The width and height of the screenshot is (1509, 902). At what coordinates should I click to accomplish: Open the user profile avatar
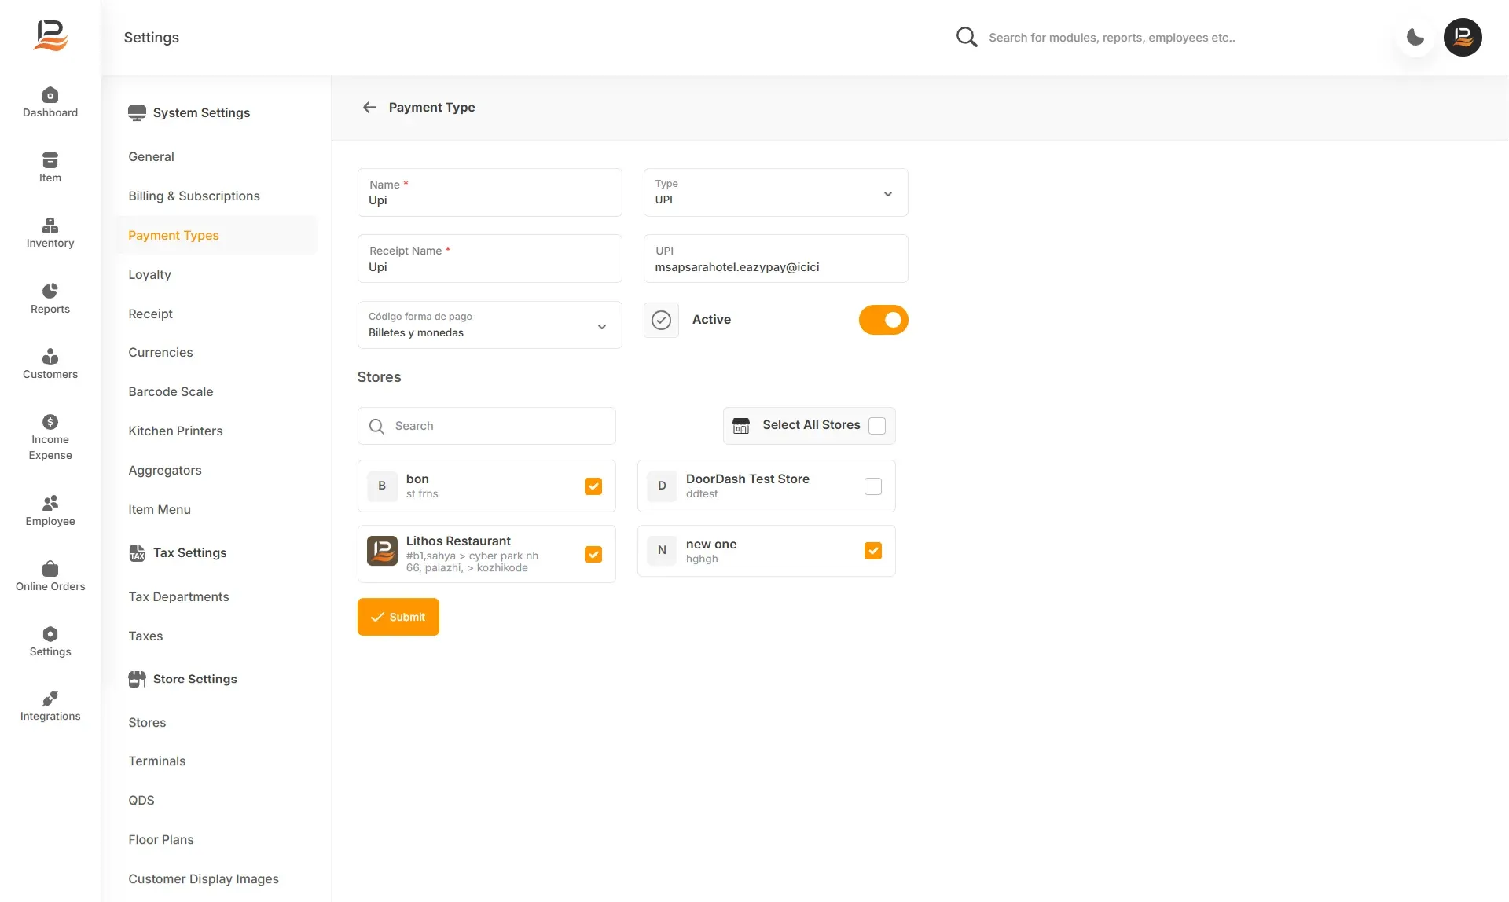(1463, 37)
